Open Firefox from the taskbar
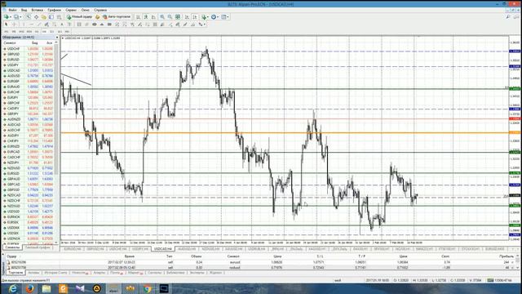The image size is (522, 294). [29, 288]
